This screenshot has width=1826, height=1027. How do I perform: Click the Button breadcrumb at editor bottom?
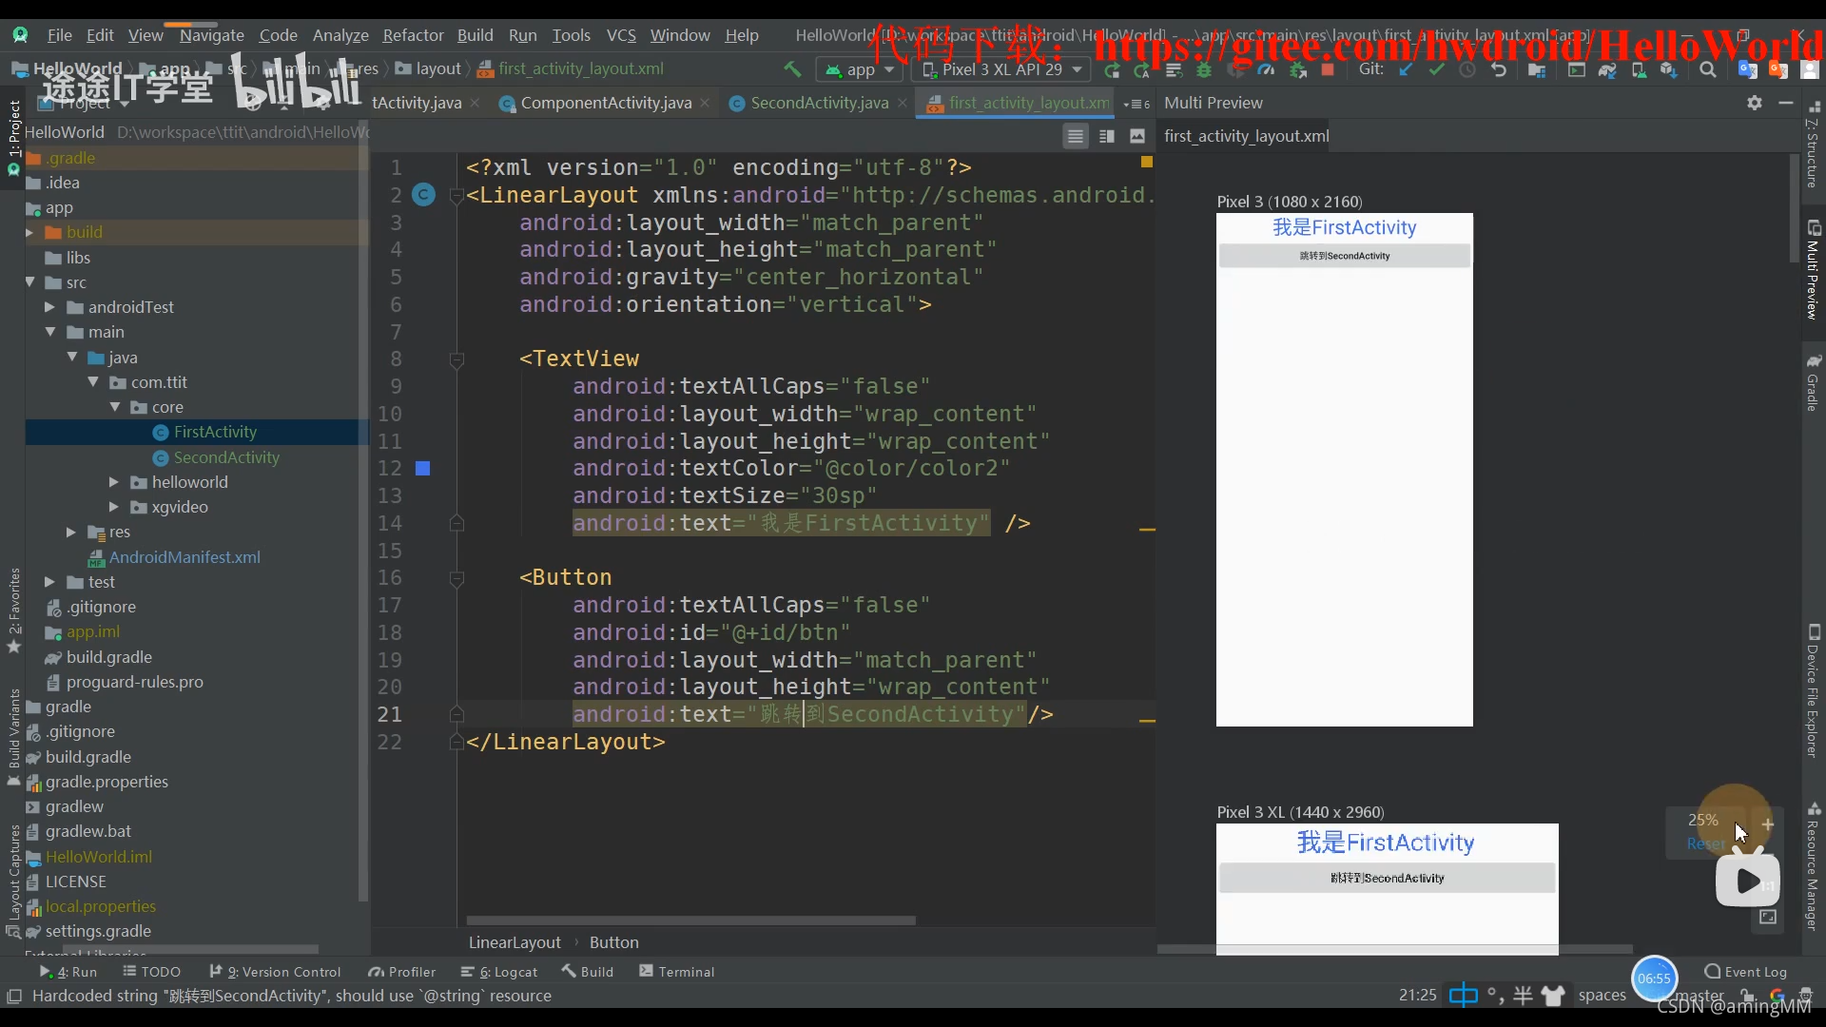(x=613, y=942)
